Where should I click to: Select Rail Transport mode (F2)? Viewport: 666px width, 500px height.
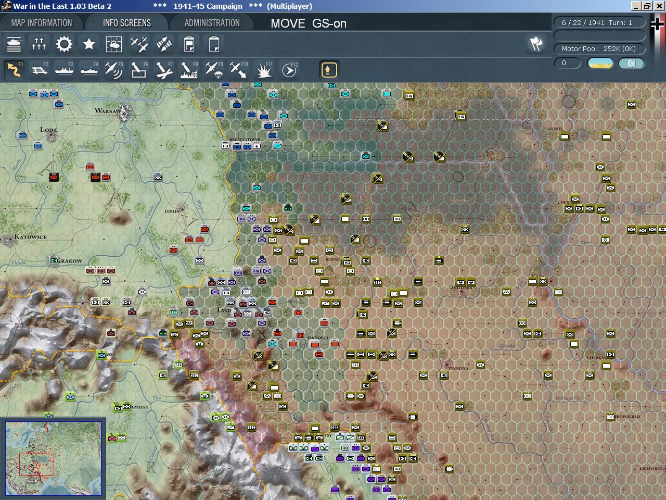point(39,70)
